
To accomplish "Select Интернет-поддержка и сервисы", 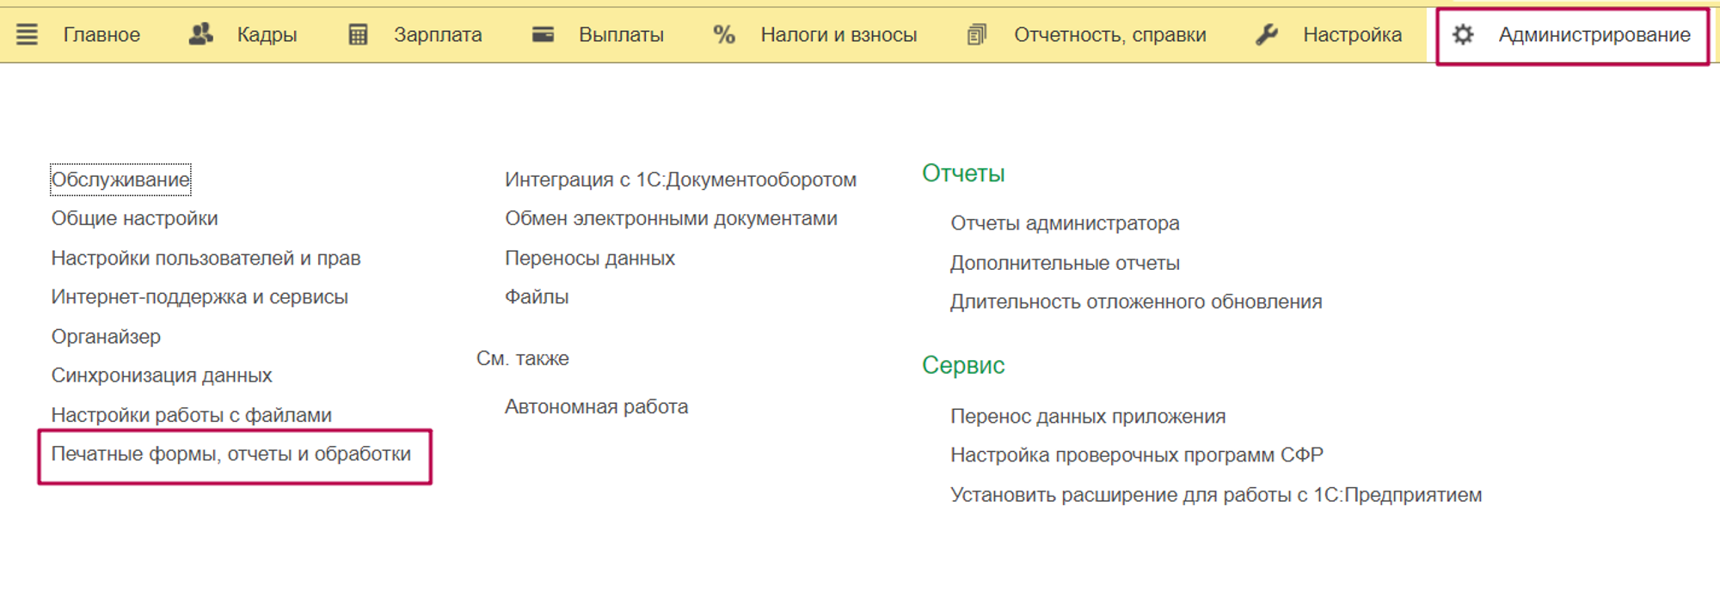I will [200, 296].
